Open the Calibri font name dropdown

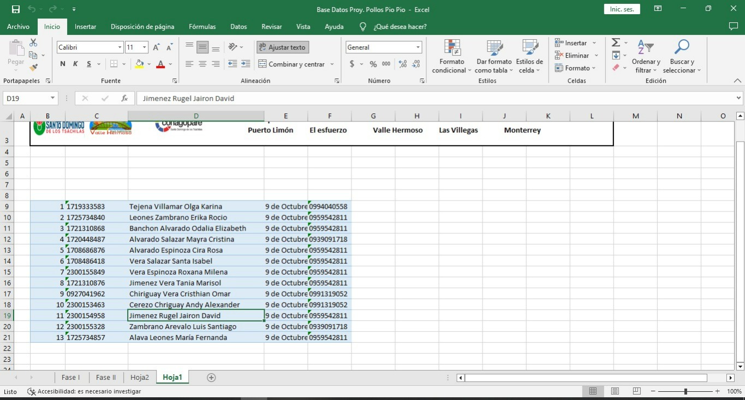(x=120, y=47)
